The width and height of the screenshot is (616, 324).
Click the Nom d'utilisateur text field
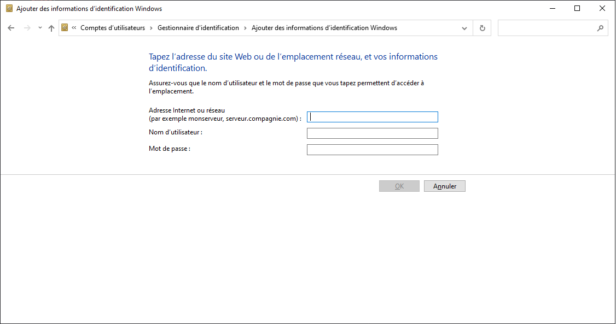tap(372, 133)
